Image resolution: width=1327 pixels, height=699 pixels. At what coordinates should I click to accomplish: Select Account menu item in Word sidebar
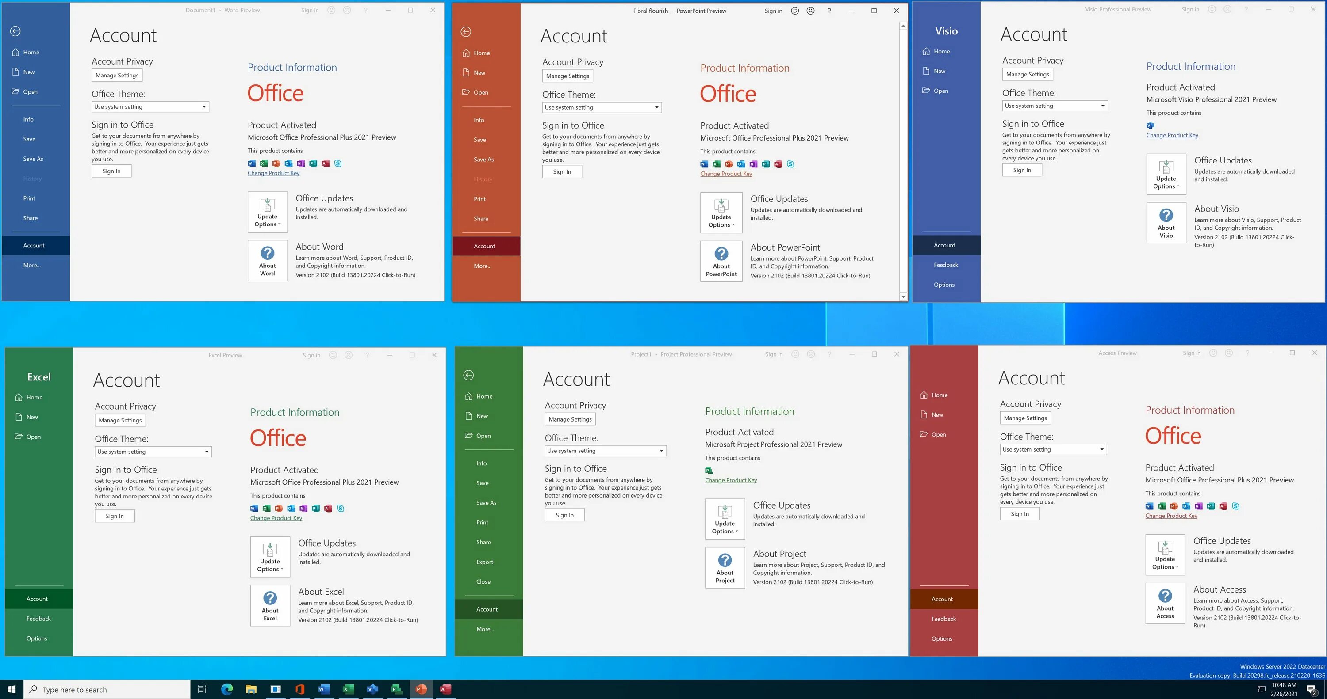[x=33, y=246]
